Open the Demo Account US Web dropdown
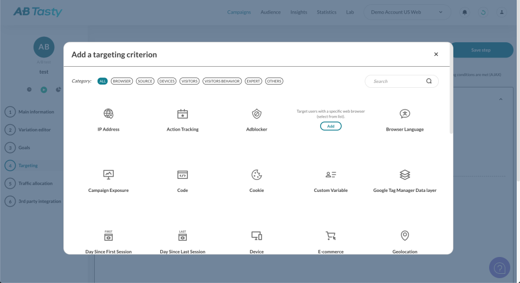 (407, 12)
